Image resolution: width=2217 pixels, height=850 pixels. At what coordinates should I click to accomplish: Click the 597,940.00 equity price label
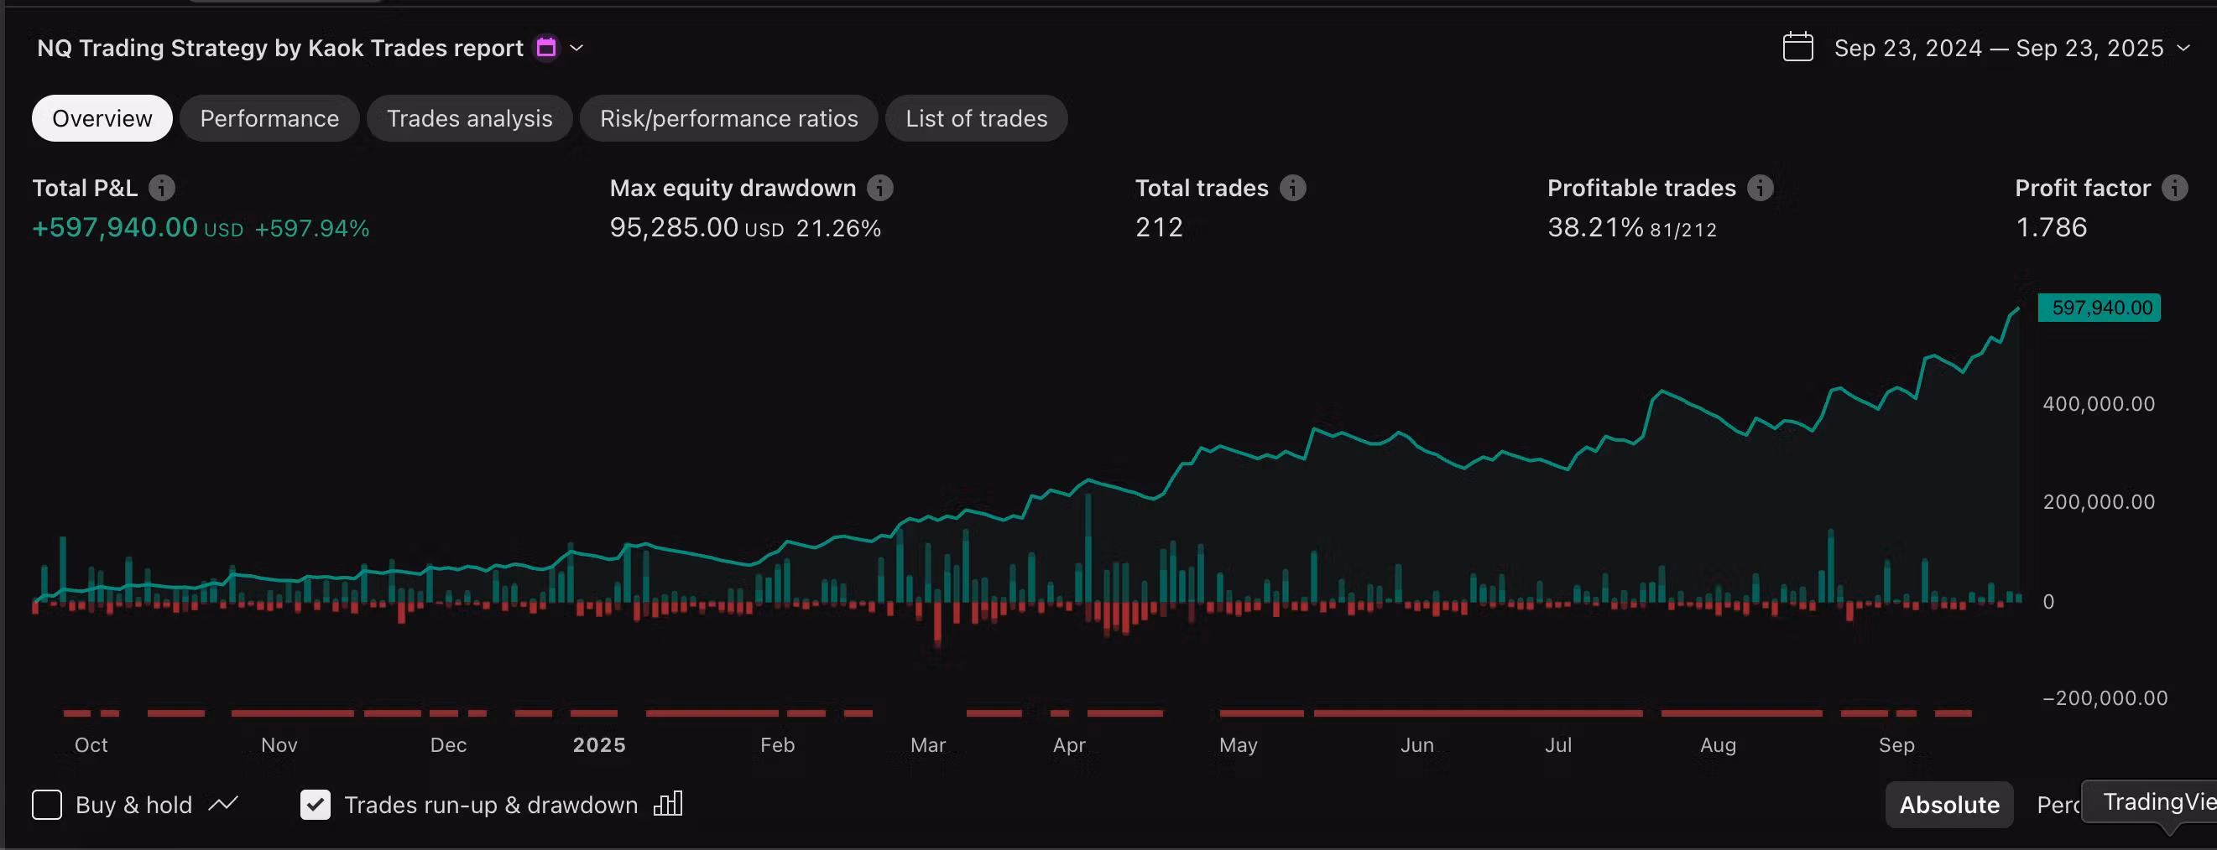point(2099,308)
